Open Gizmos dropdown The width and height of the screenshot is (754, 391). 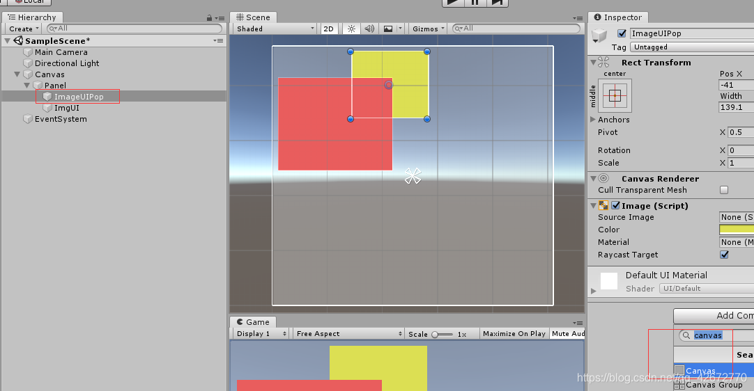428,29
